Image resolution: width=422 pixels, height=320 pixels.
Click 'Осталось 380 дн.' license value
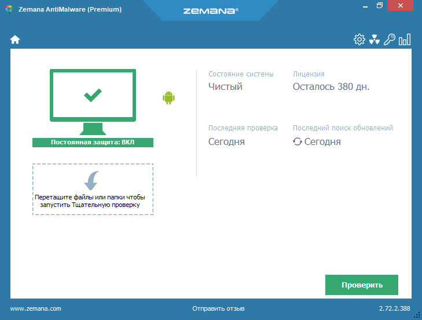(x=331, y=86)
